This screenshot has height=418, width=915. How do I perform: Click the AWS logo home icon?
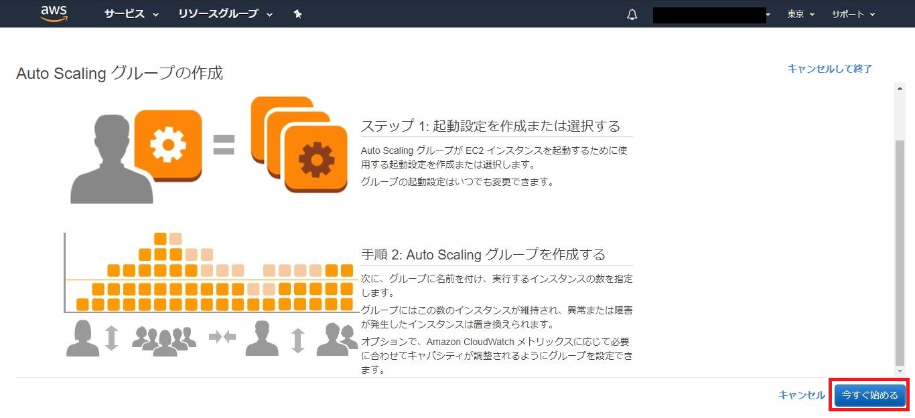54,13
